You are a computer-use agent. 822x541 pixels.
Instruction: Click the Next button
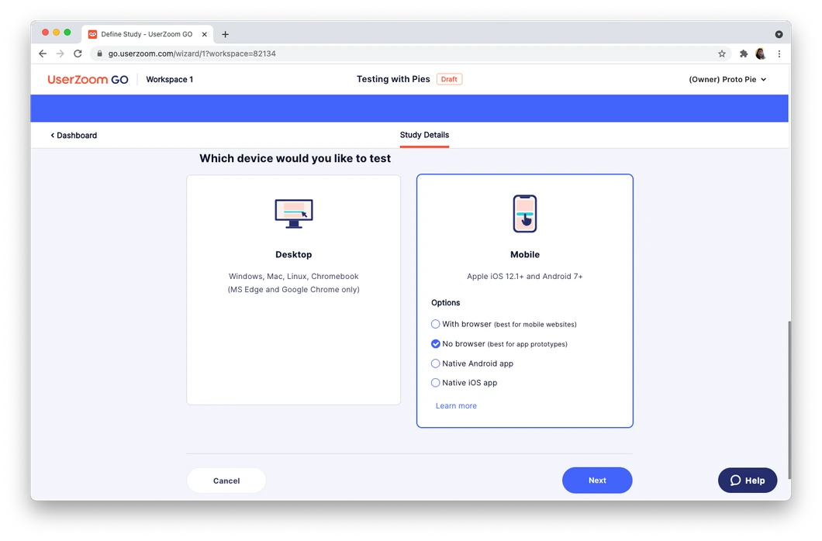[x=597, y=481]
